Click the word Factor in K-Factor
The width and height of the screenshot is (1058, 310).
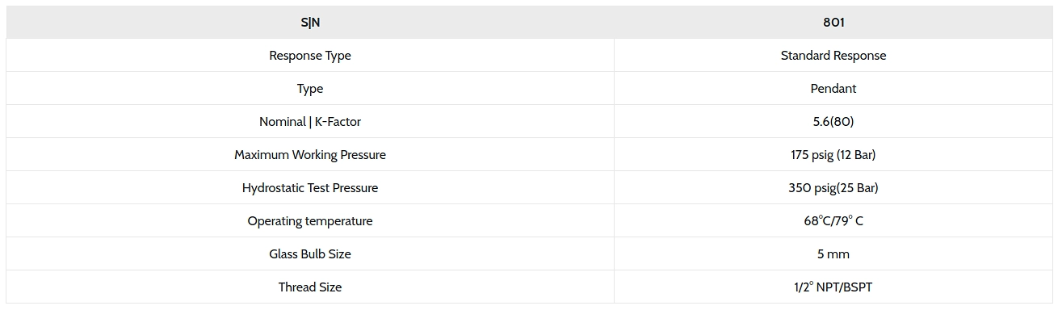click(344, 122)
